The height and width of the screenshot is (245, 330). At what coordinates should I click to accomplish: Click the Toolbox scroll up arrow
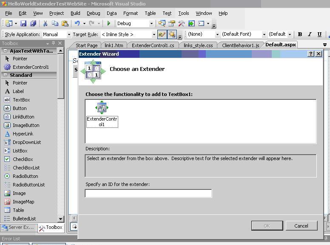(x=61, y=51)
